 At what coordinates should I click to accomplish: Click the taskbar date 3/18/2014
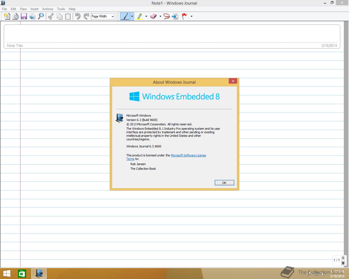[337, 276]
